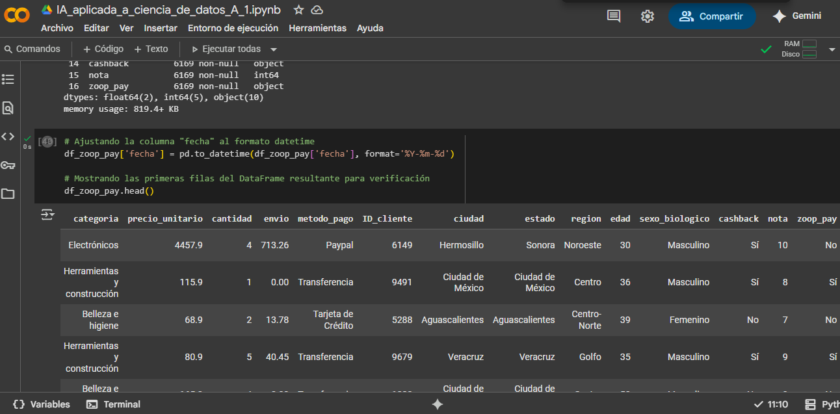This screenshot has height=414, width=840.
Task: Select the metodo_pago column header
Action: (x=325, y=219)
